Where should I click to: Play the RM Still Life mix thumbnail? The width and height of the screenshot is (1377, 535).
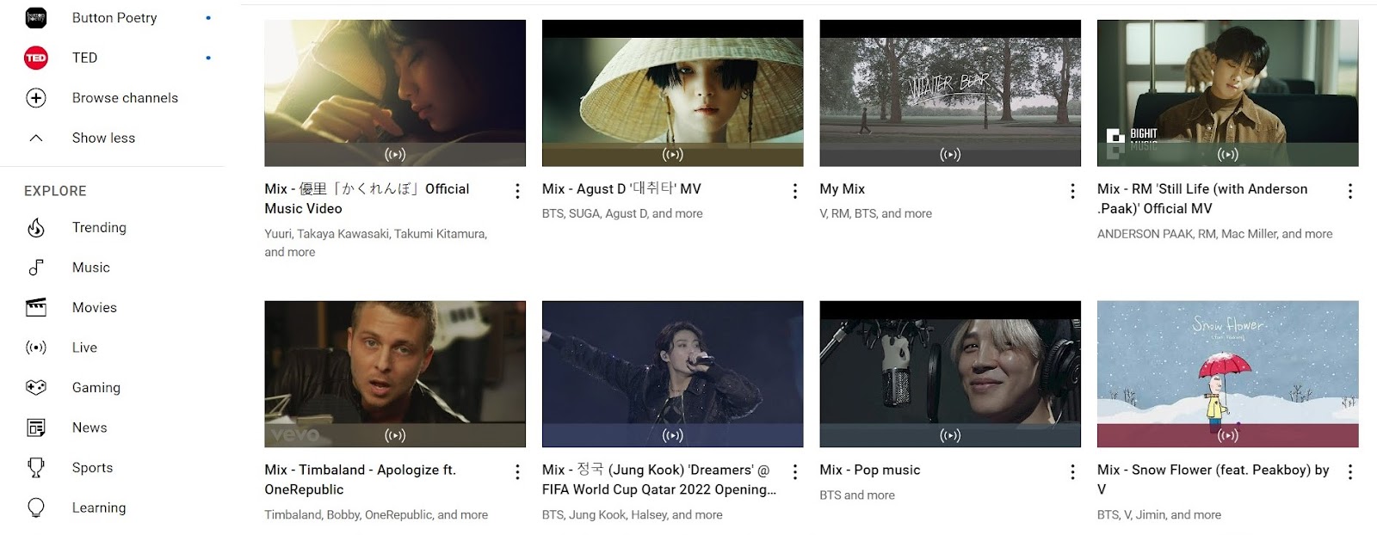tap(1228, 93)
